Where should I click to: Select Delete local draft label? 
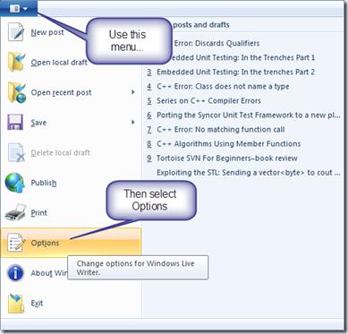61,153
